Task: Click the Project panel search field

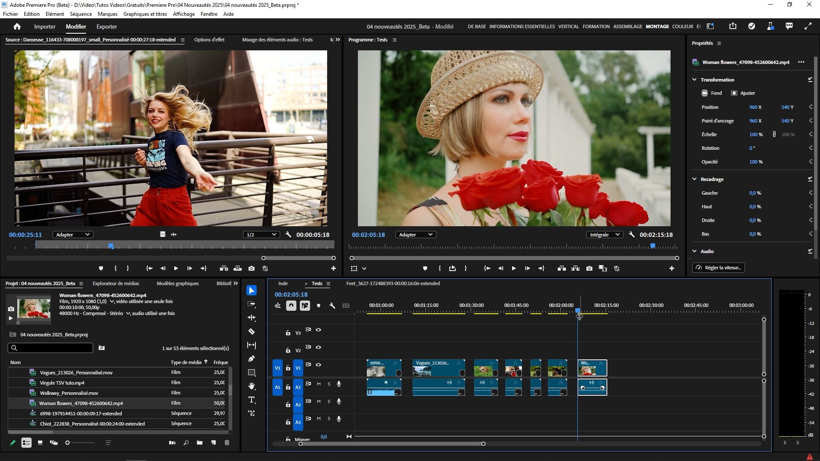Action: click(50, 348)
